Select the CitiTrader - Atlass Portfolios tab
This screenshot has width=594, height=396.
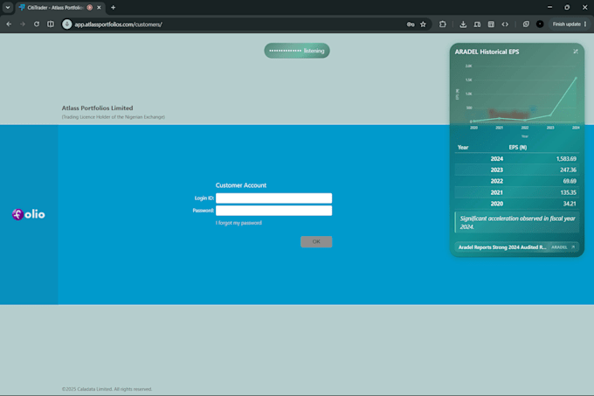pyautogui.click(x=55, y=8)
